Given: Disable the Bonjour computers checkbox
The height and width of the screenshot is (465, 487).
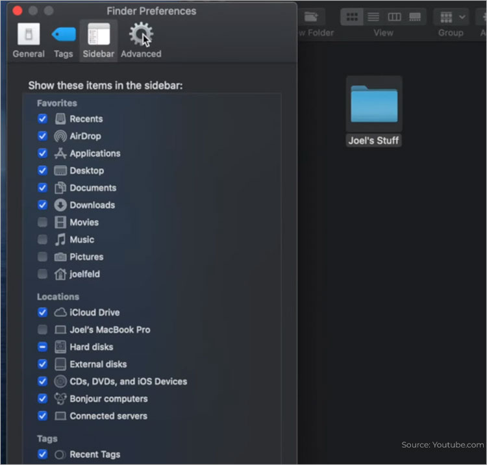Looking at the screenshot, I should coord(43,399).
